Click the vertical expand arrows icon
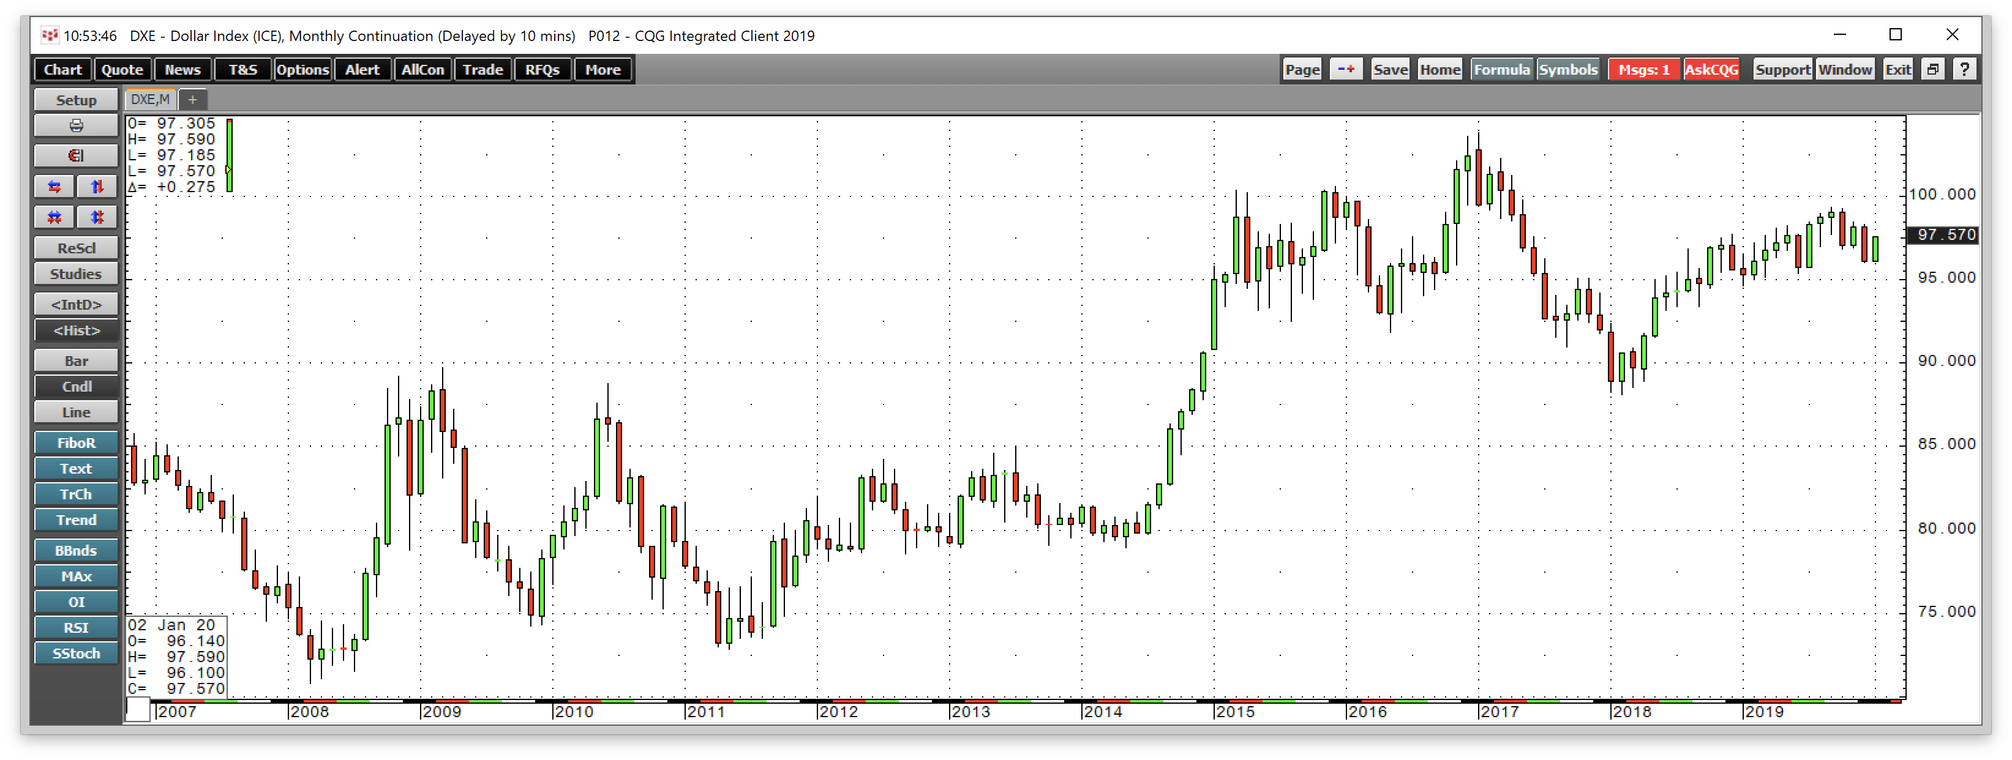This screenshot has width=2012, height=760. 97,187
